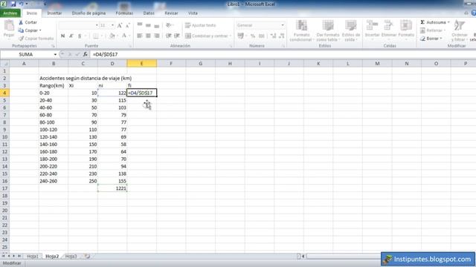
Task: Open Name Box dropdown next to SUMA
Action: tap(55, 54)
